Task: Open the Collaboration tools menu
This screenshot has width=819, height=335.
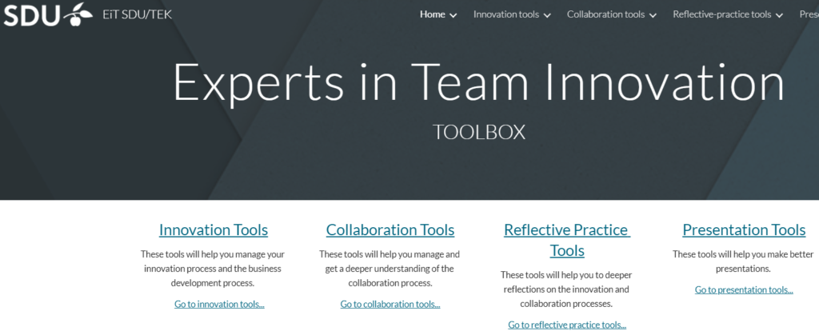Action: (606, 14)
